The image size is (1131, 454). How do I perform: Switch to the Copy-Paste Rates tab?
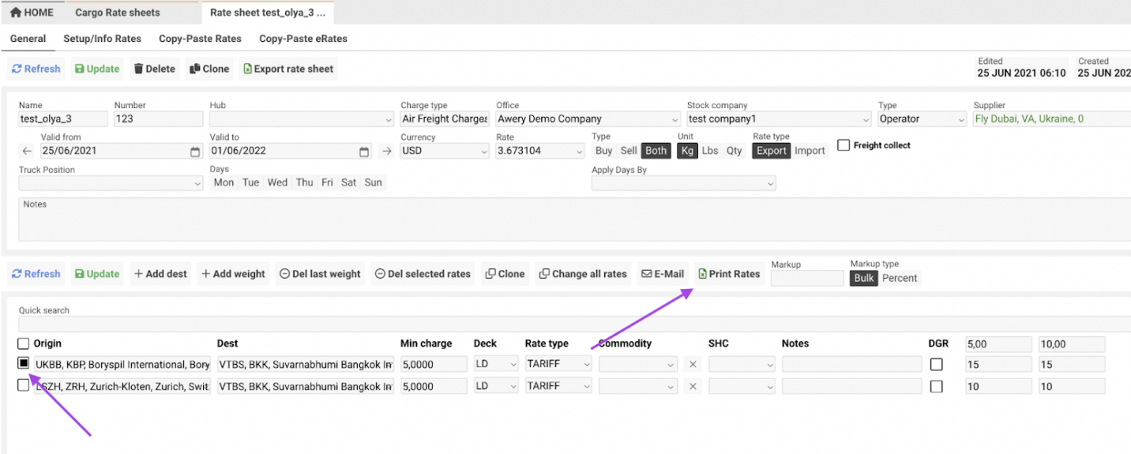pyautogui.click(x=200, y=39)
